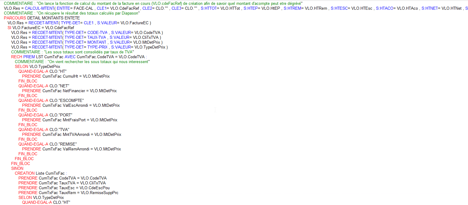Viewport: 468px width, 205px height.
Task: Click the SINON keyword
Action: (x=17, y=169)
